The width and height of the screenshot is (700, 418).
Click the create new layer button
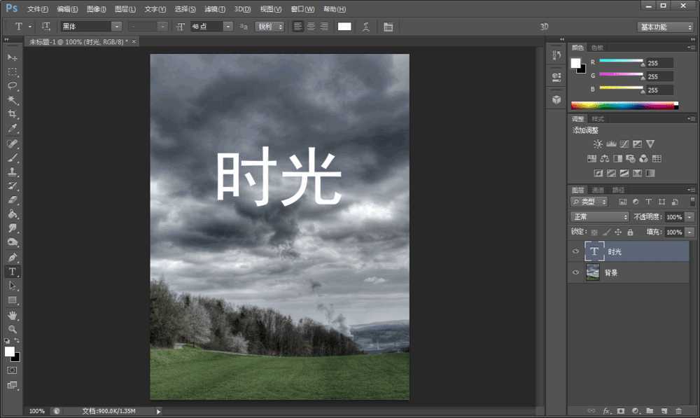tap(663, 411)
